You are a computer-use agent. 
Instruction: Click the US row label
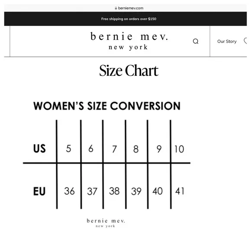[39, 148]
